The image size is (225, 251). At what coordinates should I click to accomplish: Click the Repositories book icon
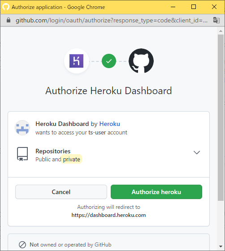click(22, 154)
